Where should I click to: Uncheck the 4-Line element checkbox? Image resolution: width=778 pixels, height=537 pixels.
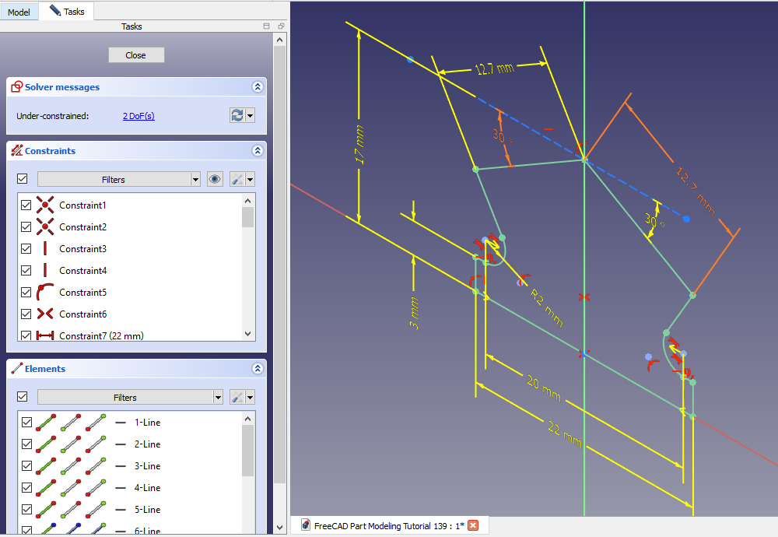click(x=26, y=488)
